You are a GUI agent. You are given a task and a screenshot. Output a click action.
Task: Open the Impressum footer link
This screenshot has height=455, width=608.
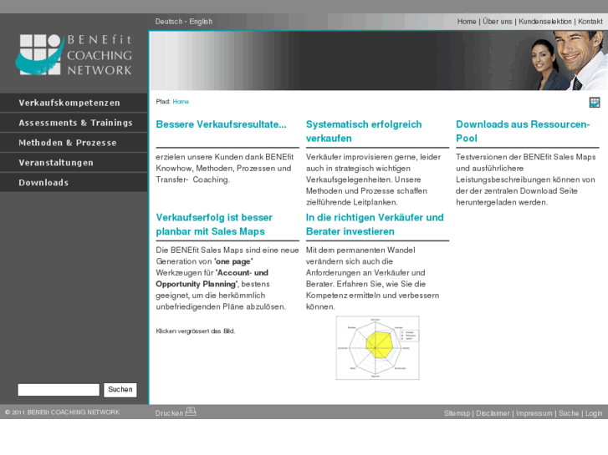(x=534, y=413)
